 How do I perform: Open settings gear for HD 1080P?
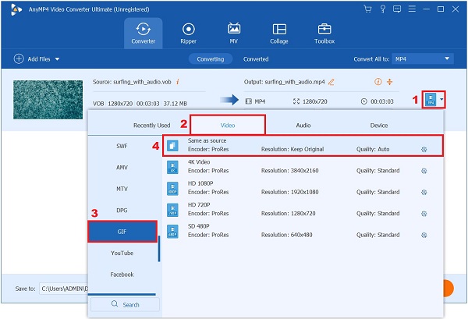[x=424, y=193]
